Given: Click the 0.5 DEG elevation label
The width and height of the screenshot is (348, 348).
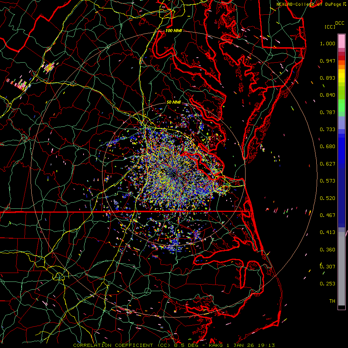Looking at the screenshot, I should click(x=186, y=345).
